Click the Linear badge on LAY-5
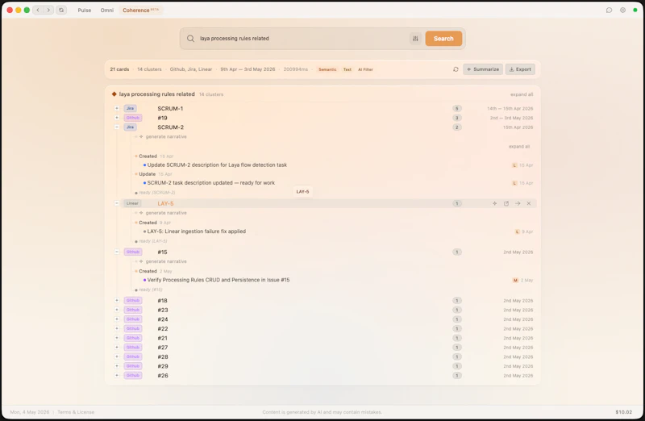This screenshot has height=421, width=645. pos(132,203)
